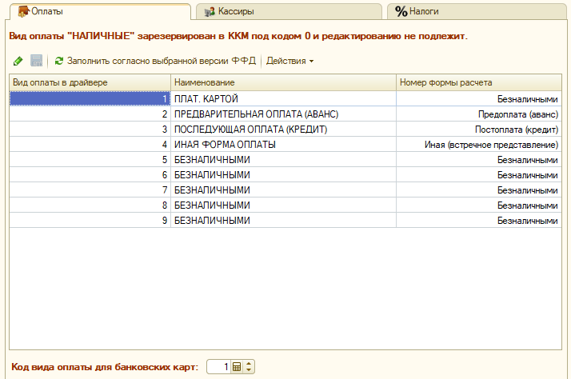Select БЕЗНАЛИЧНЫМИ name in row 7

point(283,190)
